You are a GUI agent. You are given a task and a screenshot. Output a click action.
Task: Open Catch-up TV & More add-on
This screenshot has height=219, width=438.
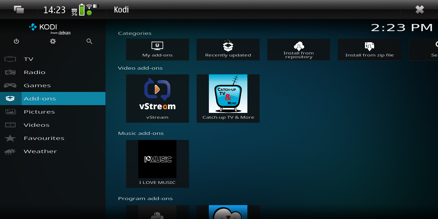(228, 98)
